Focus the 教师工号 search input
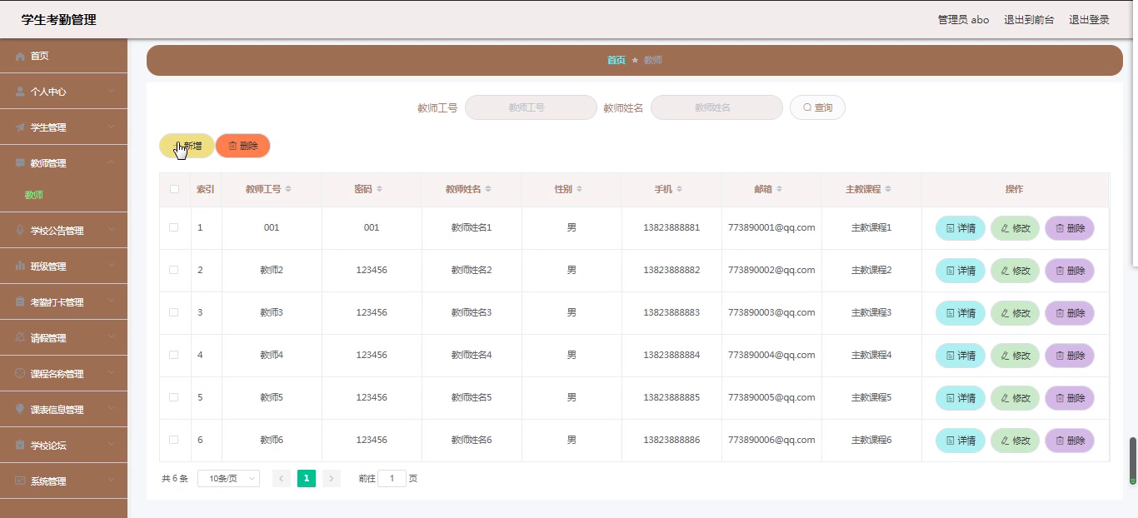 pos(531,107)
